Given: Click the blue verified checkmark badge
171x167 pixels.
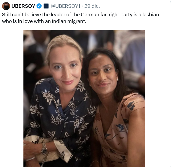Looking at the screenshot, I should click(x=39, y=6).
